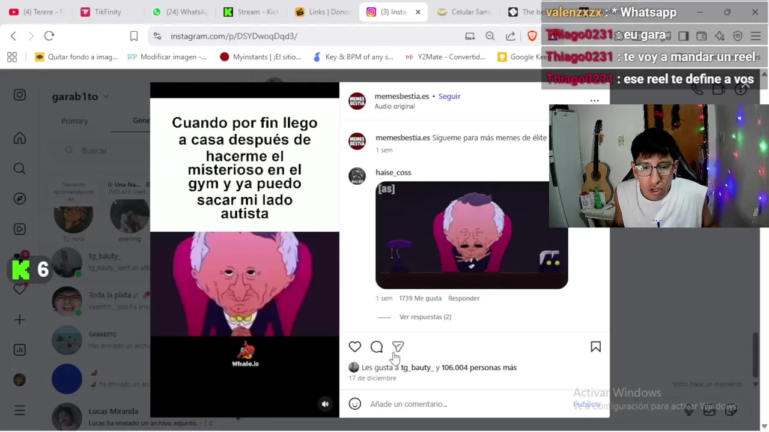Open the Lucas Miranda conversation
The width and height of the screenshot is (769, 432).
(100, 416)
